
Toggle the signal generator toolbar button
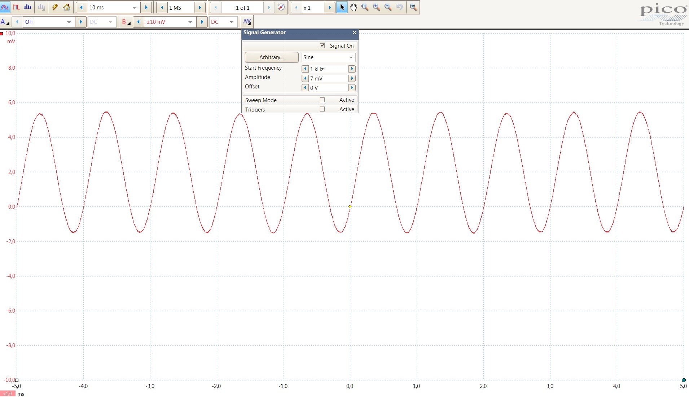pos(247,22)
